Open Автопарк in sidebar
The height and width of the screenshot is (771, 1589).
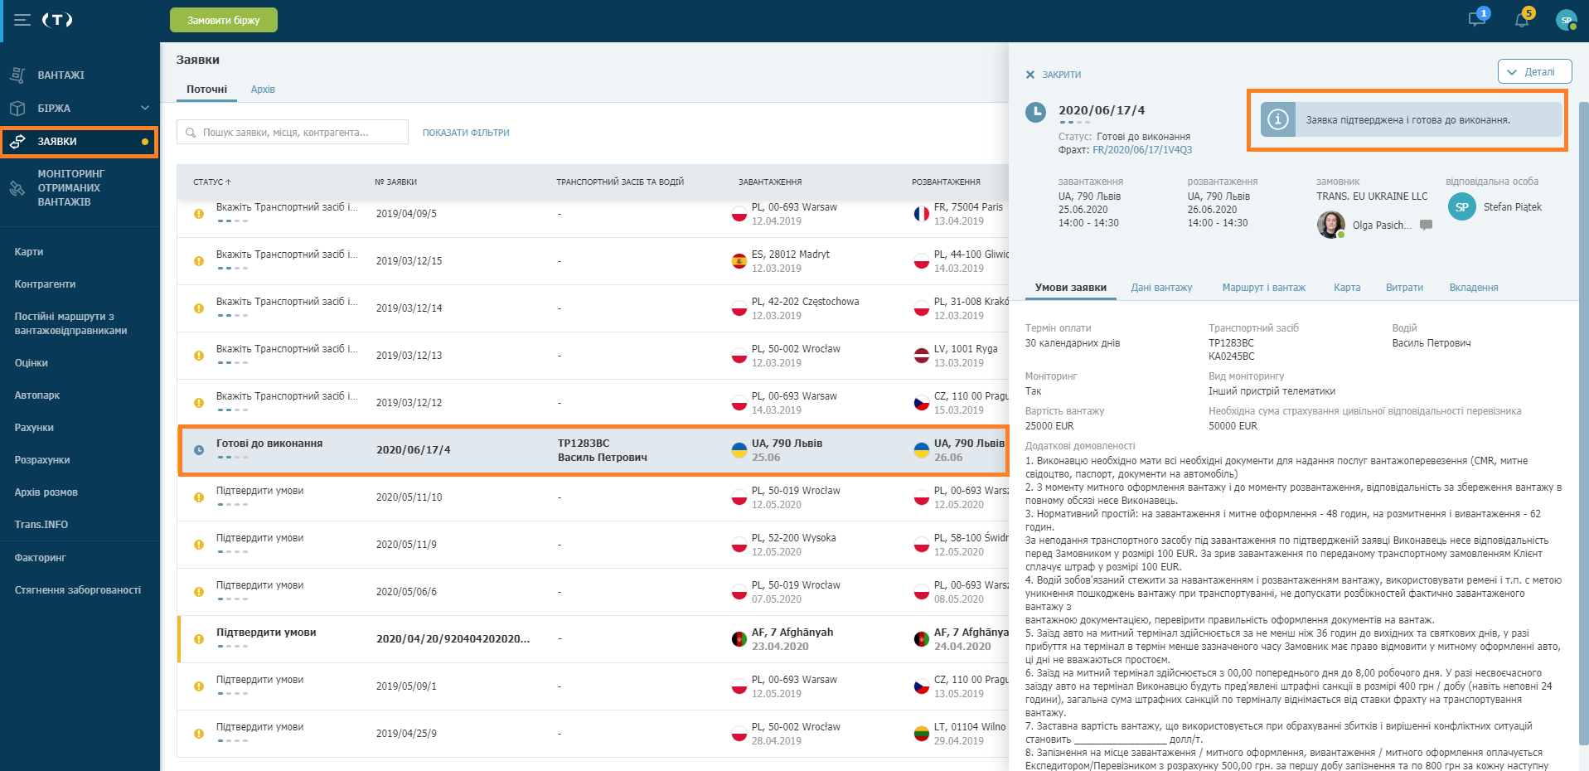tap(37, 395)
